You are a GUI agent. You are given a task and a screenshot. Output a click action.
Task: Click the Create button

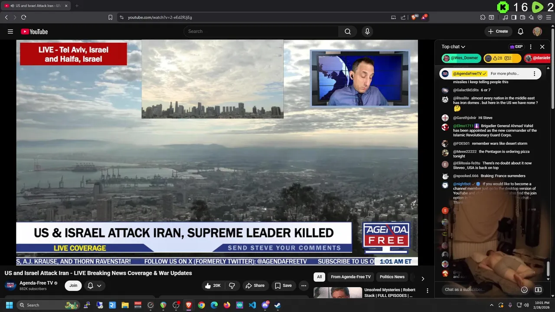(x=498, y=31)
